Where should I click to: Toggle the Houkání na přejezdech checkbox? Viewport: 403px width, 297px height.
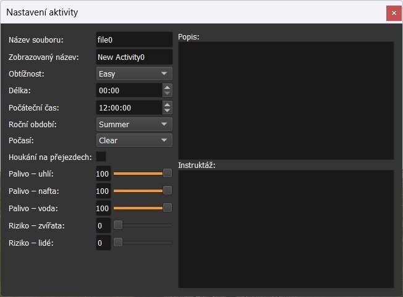[x=101, y=157]
